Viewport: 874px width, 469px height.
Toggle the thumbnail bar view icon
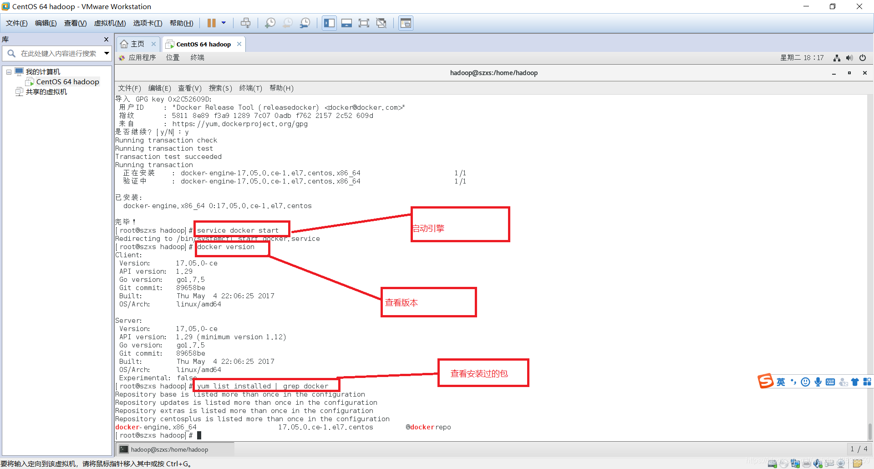[346, 23]
